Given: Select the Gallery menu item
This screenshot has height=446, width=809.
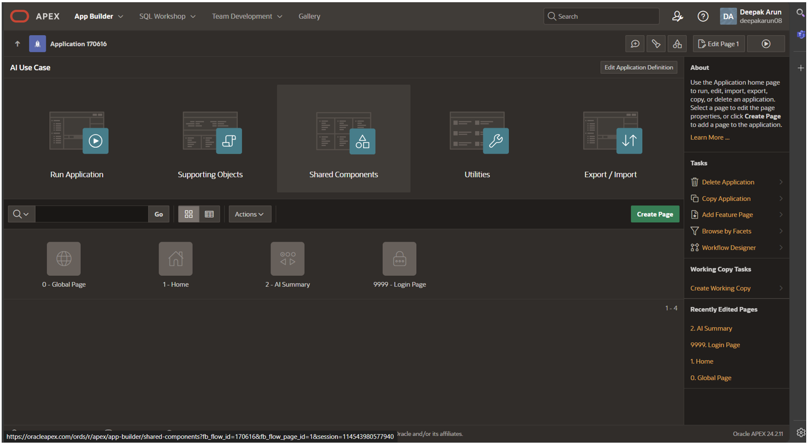Looking at the screenshot, I should tap(309, 16).
